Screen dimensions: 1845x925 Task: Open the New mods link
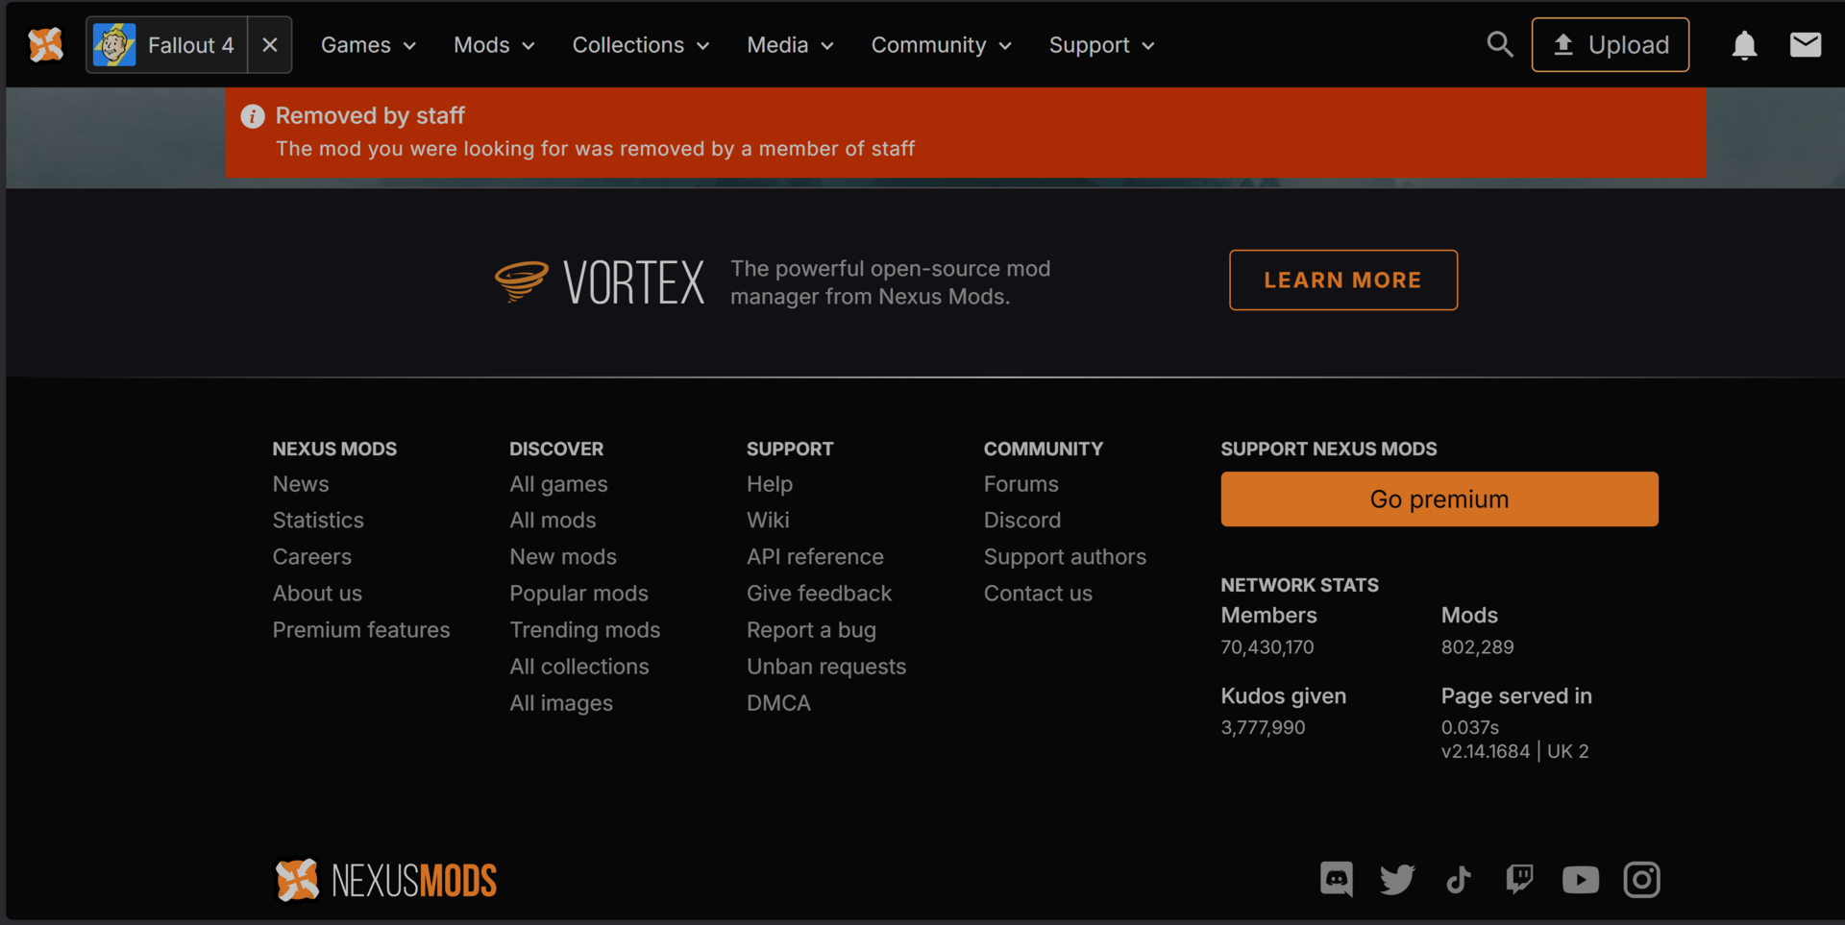[x=563, y=557]
